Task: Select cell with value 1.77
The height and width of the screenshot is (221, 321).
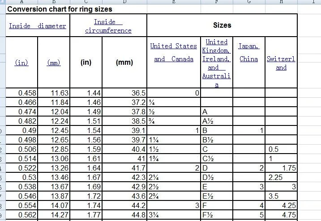Action: point(86,215)
